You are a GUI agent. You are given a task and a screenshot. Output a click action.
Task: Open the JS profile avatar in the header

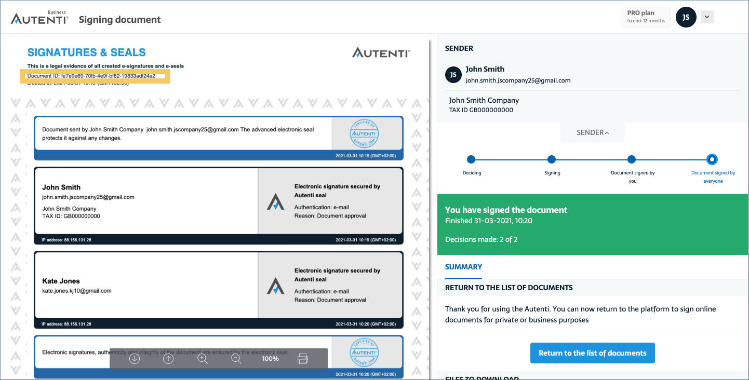[686, 17]
